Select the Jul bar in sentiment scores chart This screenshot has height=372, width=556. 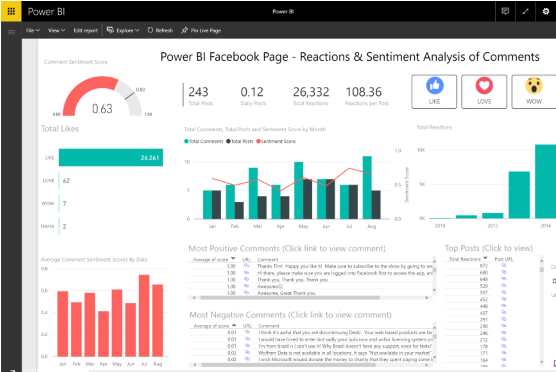(x=144, y=316)
